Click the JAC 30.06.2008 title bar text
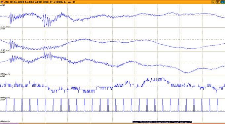225x124 pixels. coord(39,2)
